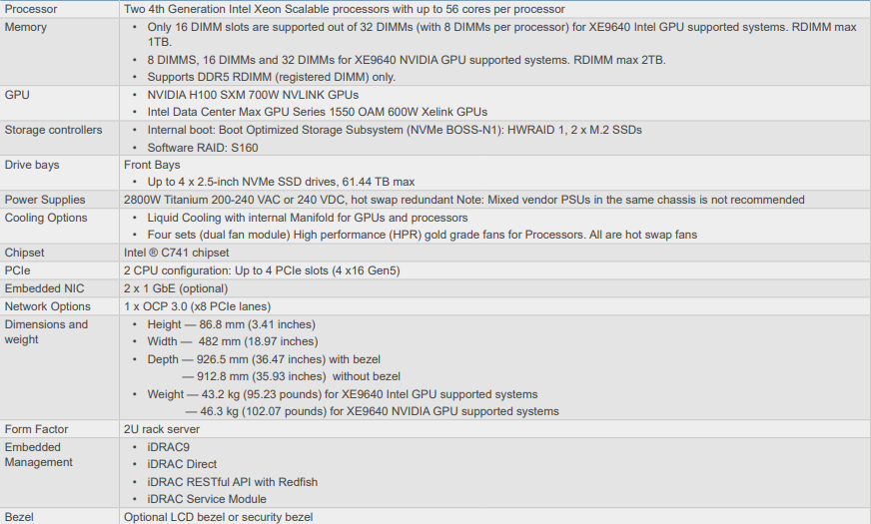Click the Bezel row label

point(20,517)
